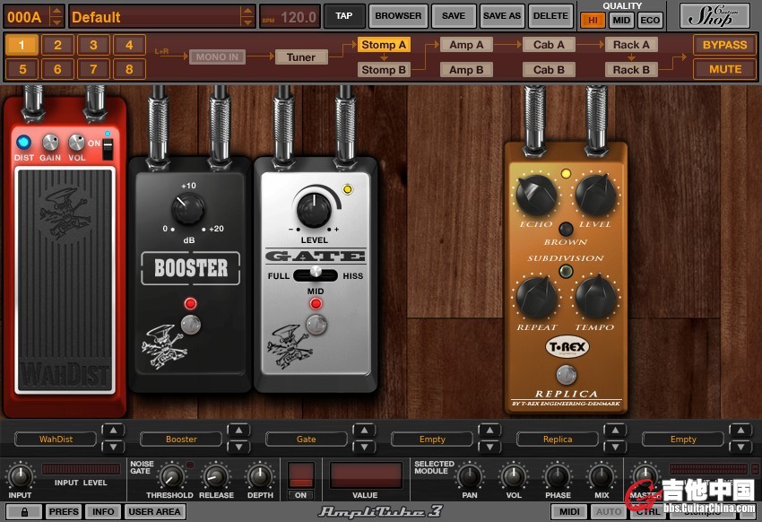Switch to the Amp A module

[466, 45]
